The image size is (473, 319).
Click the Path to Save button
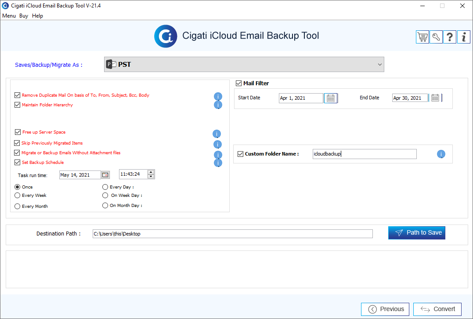pyautogui.click(x=417, y=233)
